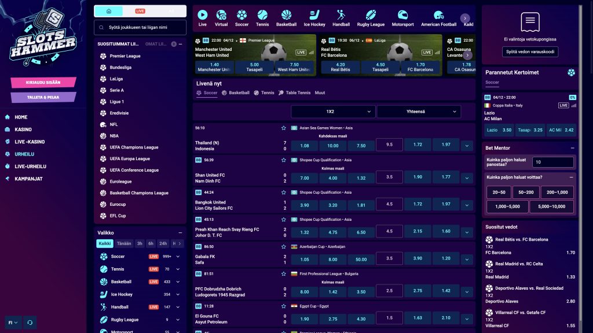
Task: Select Rugby League in top sports bar
Action: click(x=371, y=18)
